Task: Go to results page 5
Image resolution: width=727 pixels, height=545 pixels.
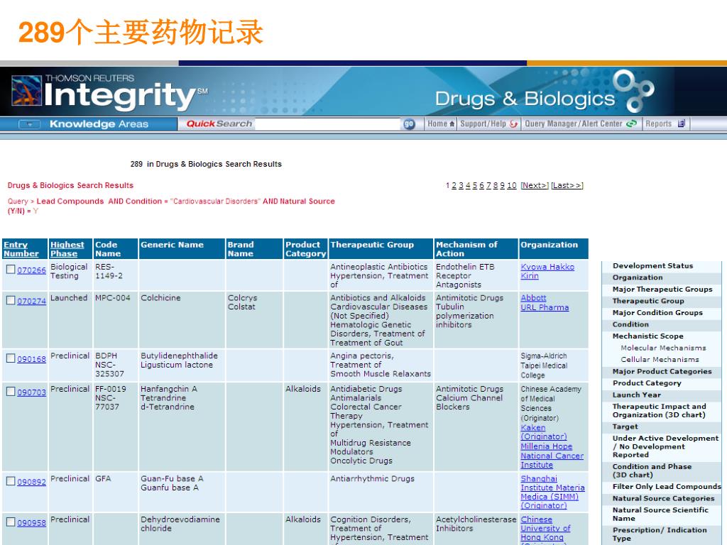Action: (x=475, y=185)
